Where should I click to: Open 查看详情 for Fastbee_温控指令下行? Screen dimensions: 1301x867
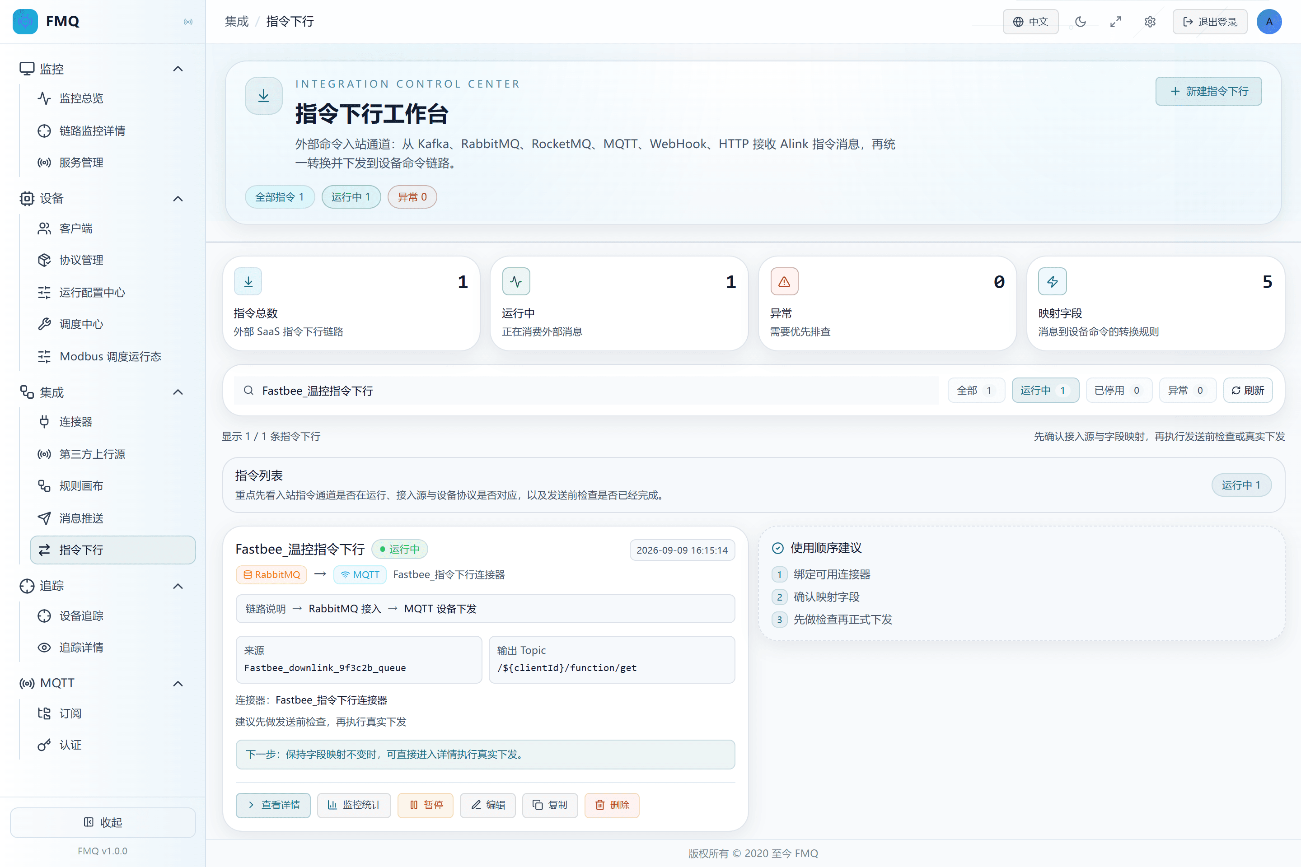click(273, 805)
